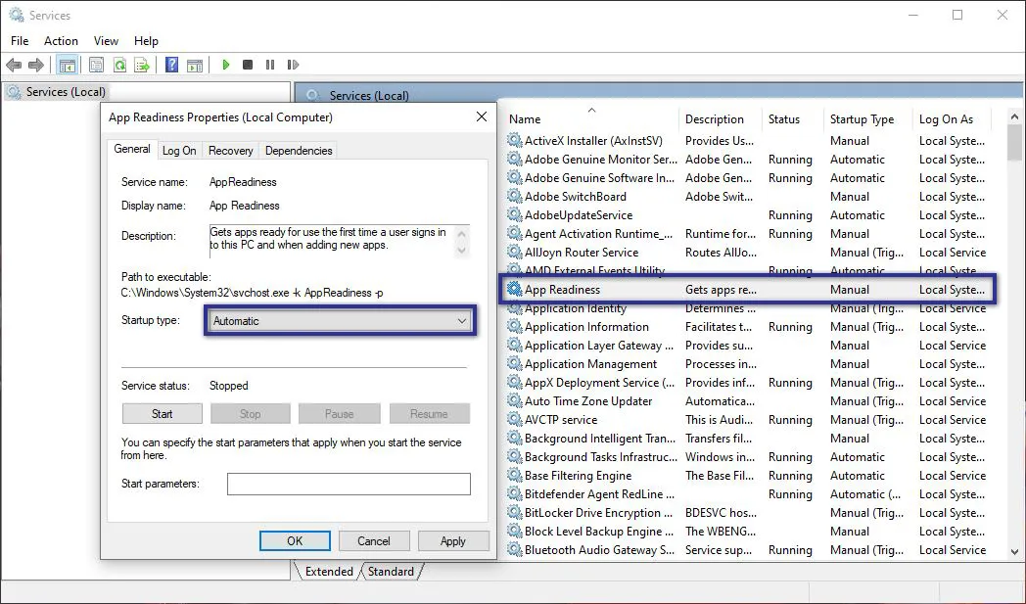Click the Restart Service toolbar icon
Image resolution: width=1026 pixels, height=604 pixels.
point(292,65)
